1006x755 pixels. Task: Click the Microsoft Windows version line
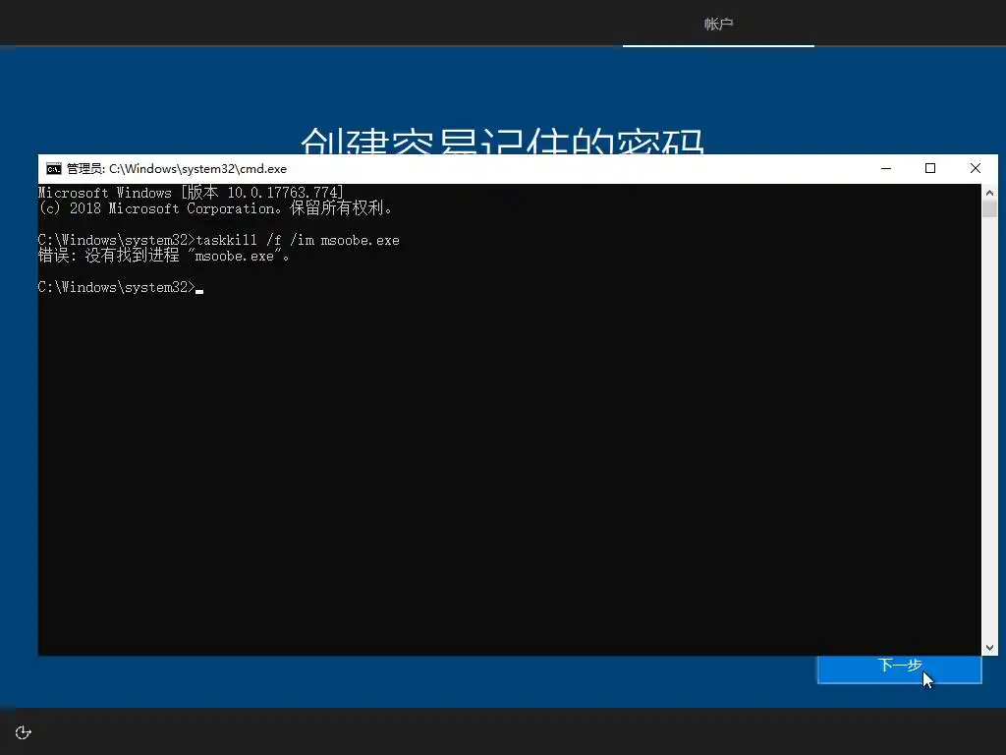(191, 192)
